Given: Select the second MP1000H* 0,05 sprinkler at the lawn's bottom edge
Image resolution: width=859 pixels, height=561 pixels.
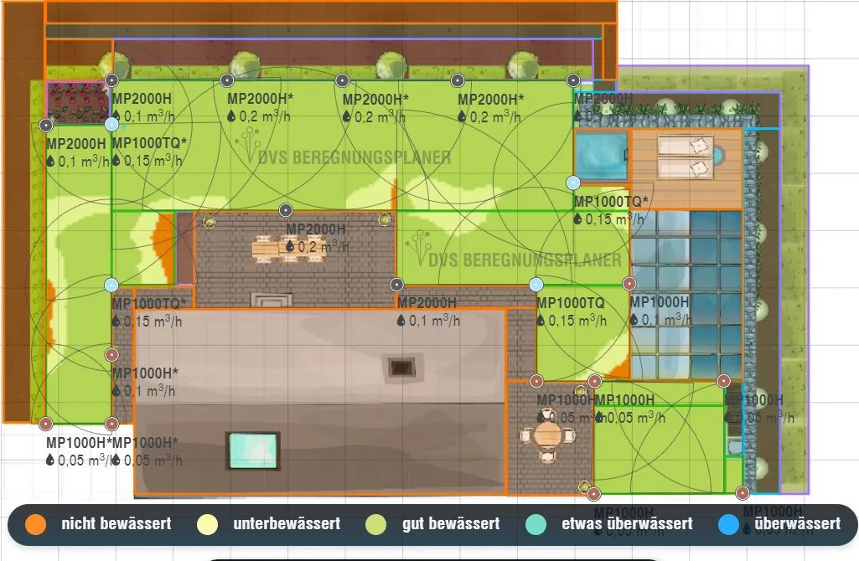Looking at the screenshot, I should pos(111,424).
